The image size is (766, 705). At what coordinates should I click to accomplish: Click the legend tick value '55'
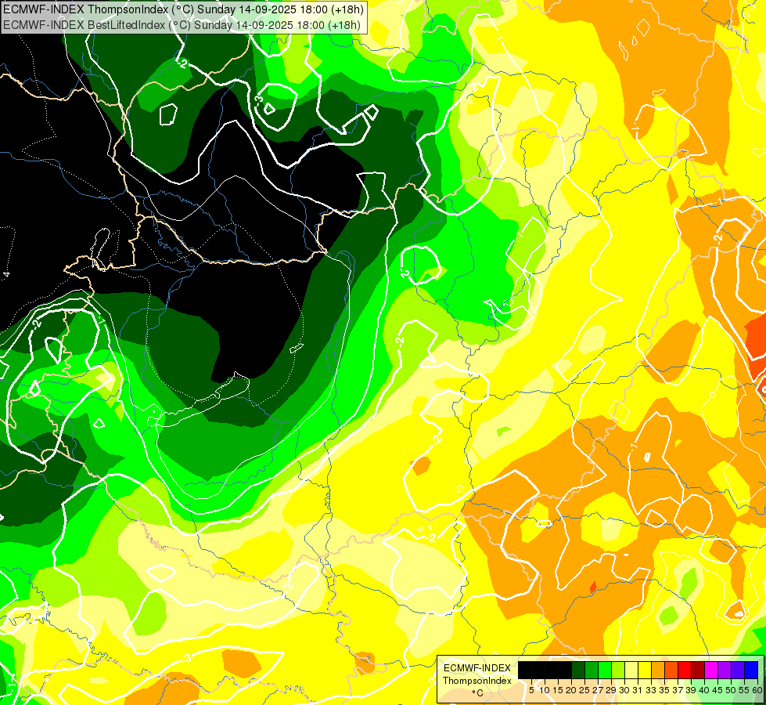(x=745, y=690)
